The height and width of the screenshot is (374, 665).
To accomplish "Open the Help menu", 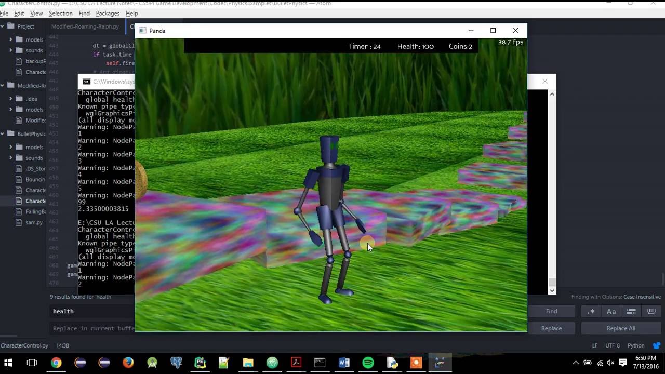I will click(132, 13).
